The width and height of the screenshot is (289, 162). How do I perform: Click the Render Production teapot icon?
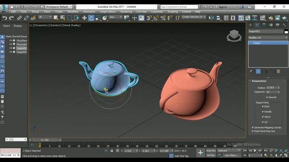tap(284, 18)
